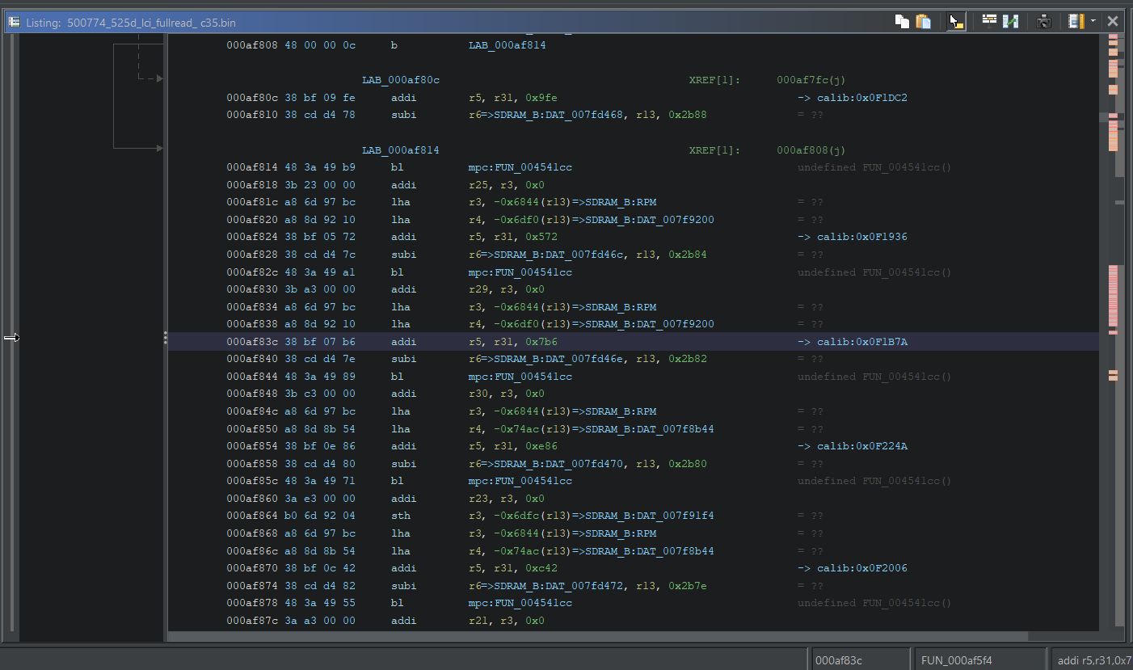The width and height of the screenshot is (1133, 670).
Task: Click the listing window icon beside title
Action: coord(15,23)
